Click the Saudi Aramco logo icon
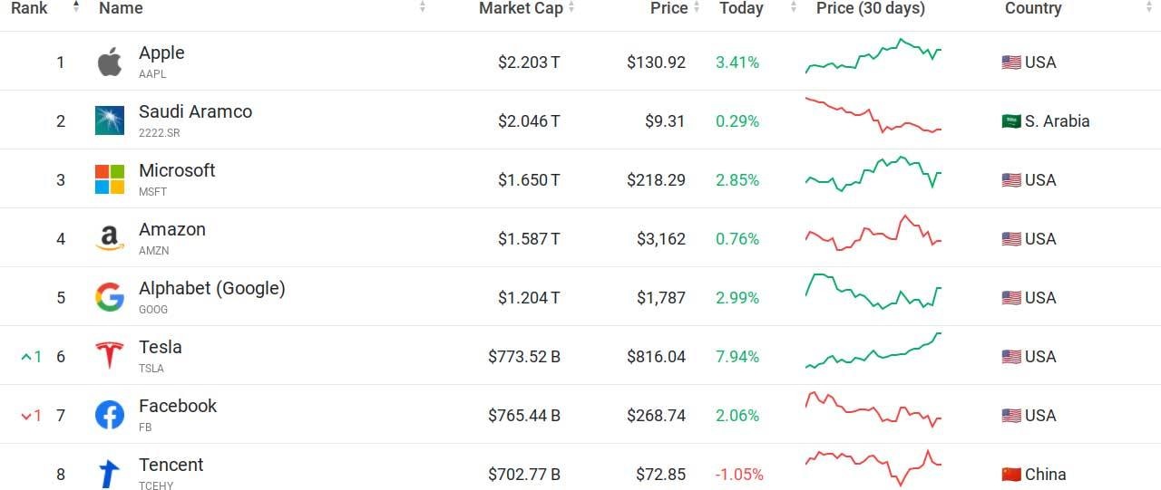 (x=110, y=120)
